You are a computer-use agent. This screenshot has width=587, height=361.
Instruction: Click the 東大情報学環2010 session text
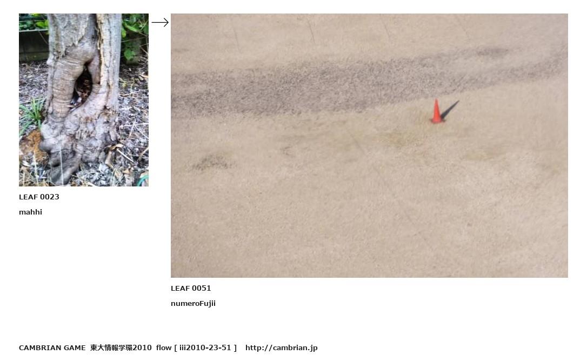click(x=121, y=347)
